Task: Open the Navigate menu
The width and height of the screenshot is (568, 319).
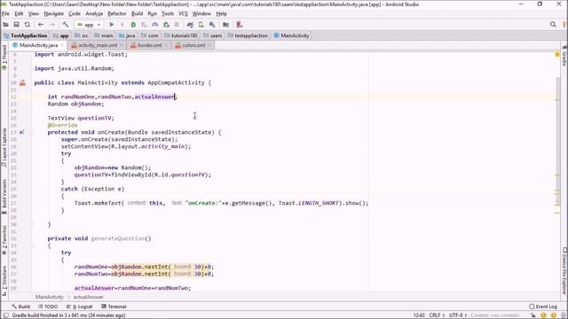Action: pyautogui.click(x=53, y=14)
